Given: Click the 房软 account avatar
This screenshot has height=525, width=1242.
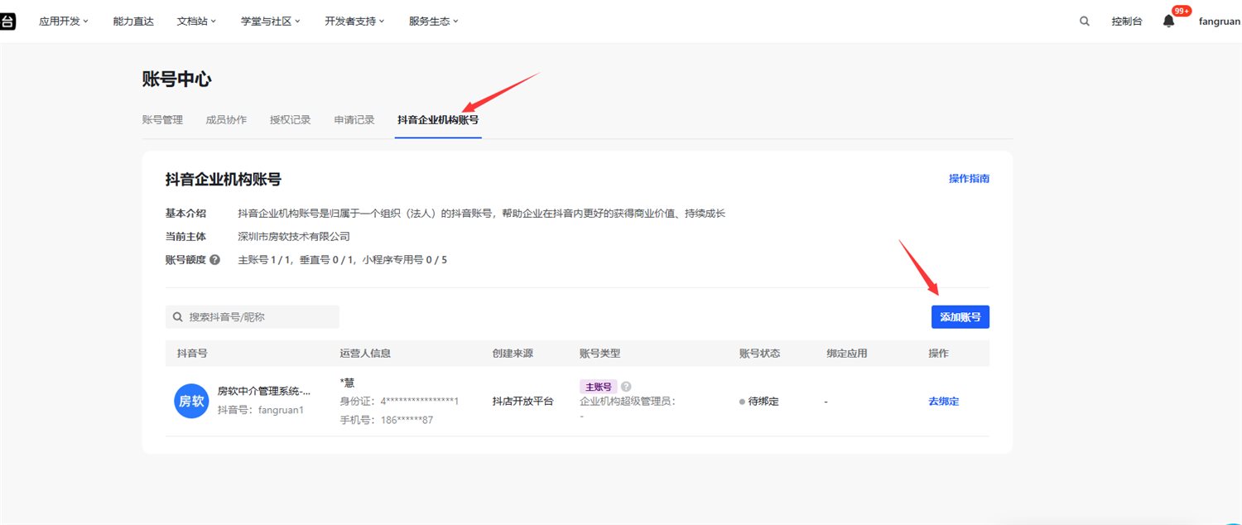Looking at the screenshot, I should click(191, 401).
